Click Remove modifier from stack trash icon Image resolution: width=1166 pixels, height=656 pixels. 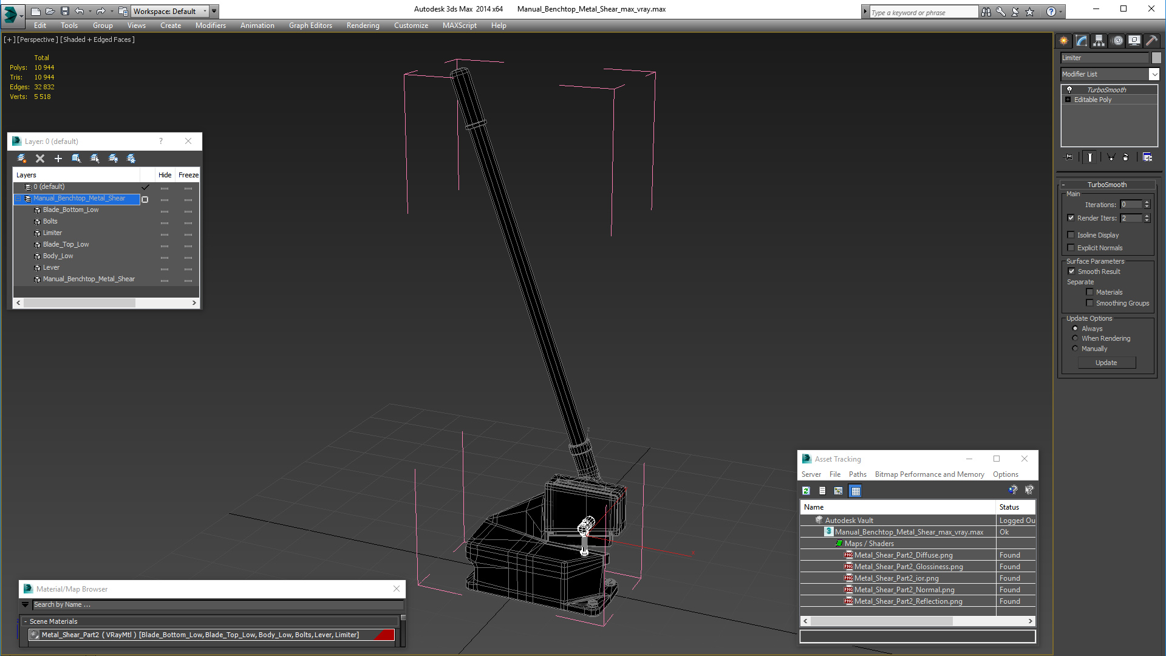1125,157
